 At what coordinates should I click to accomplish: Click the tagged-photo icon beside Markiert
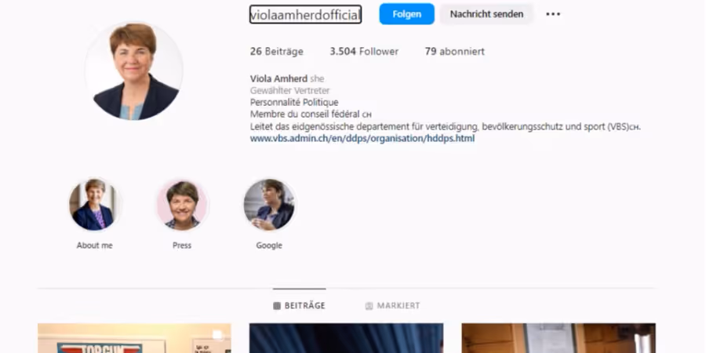point(369,306)
